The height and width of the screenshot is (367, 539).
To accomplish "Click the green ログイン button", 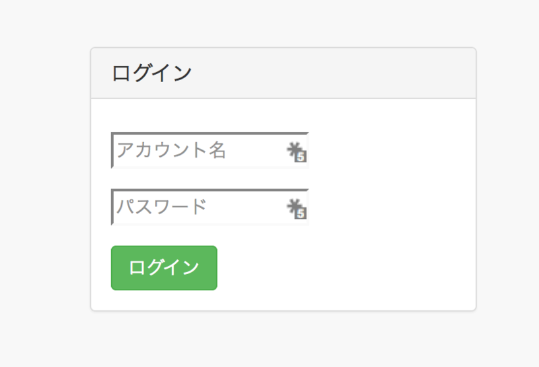I will [164, 268].
